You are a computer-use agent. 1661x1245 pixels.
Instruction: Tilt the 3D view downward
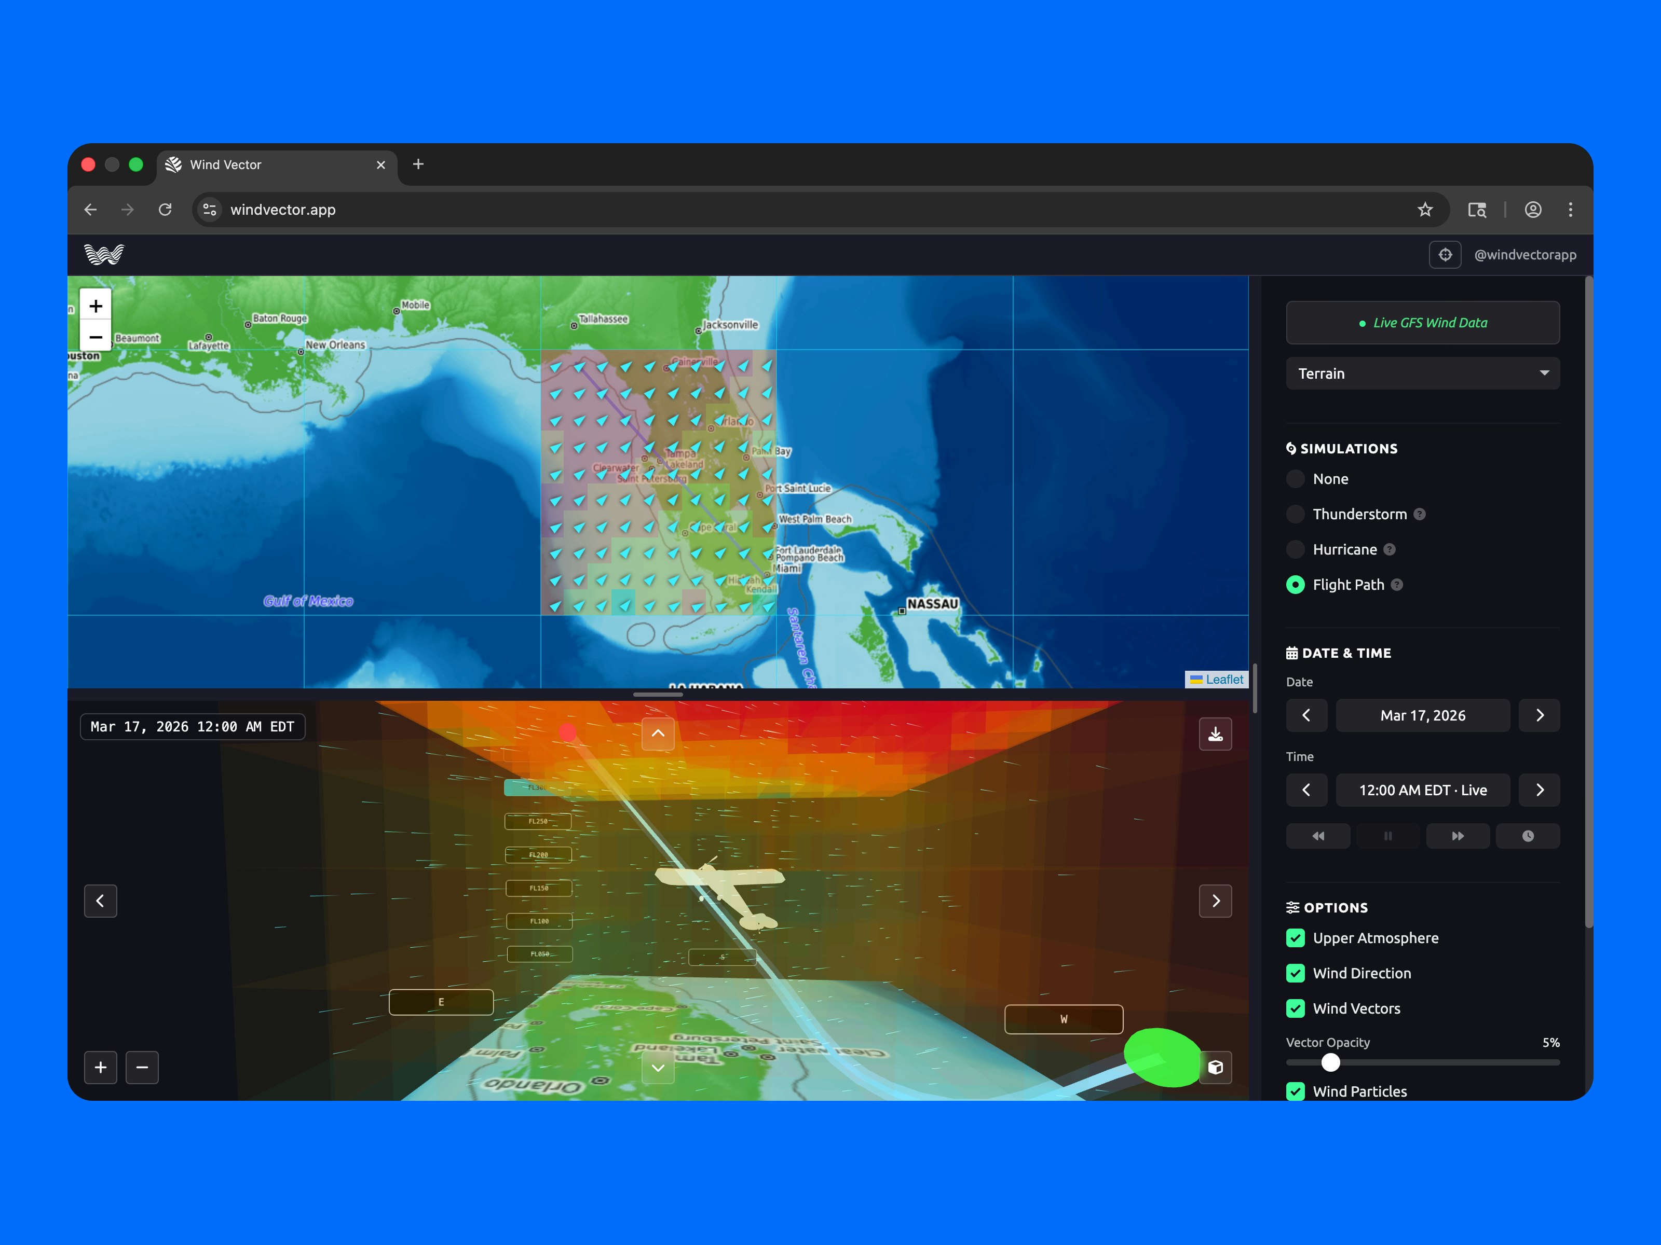658,1068
